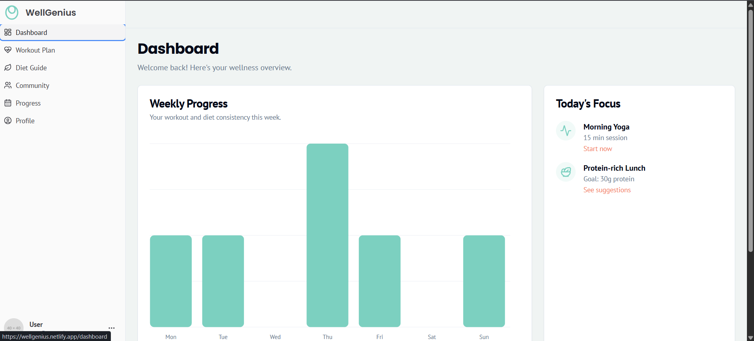
Task: Click the Today's Focus heading
Action: [x=588, y=104]
